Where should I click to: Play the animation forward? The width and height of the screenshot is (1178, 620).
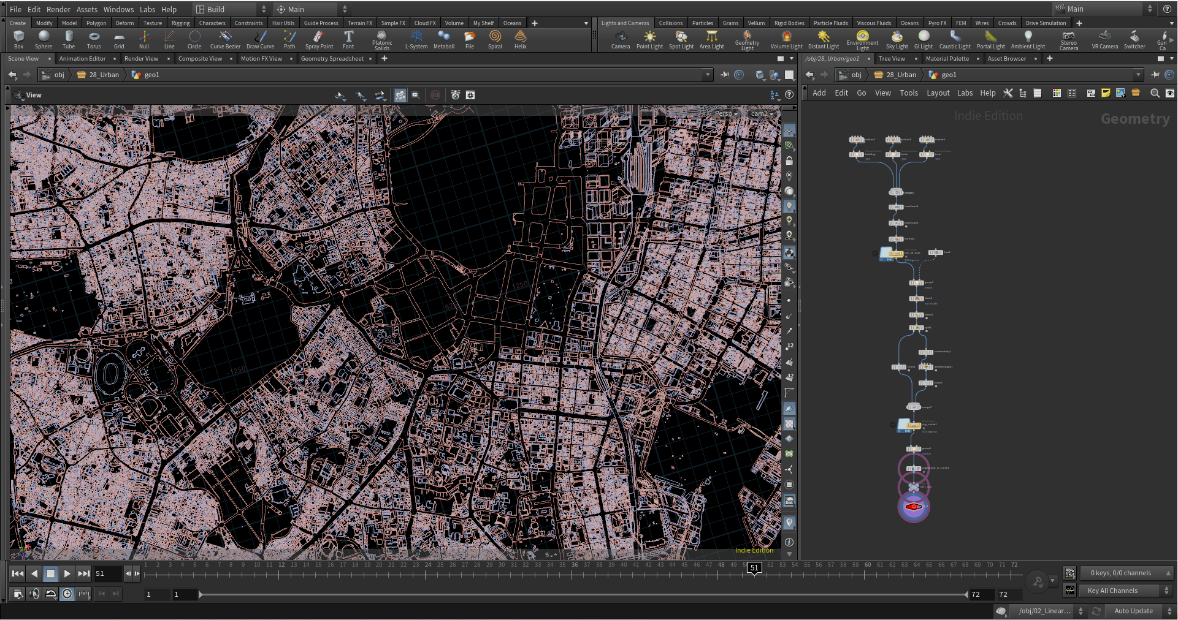point(67,573)
